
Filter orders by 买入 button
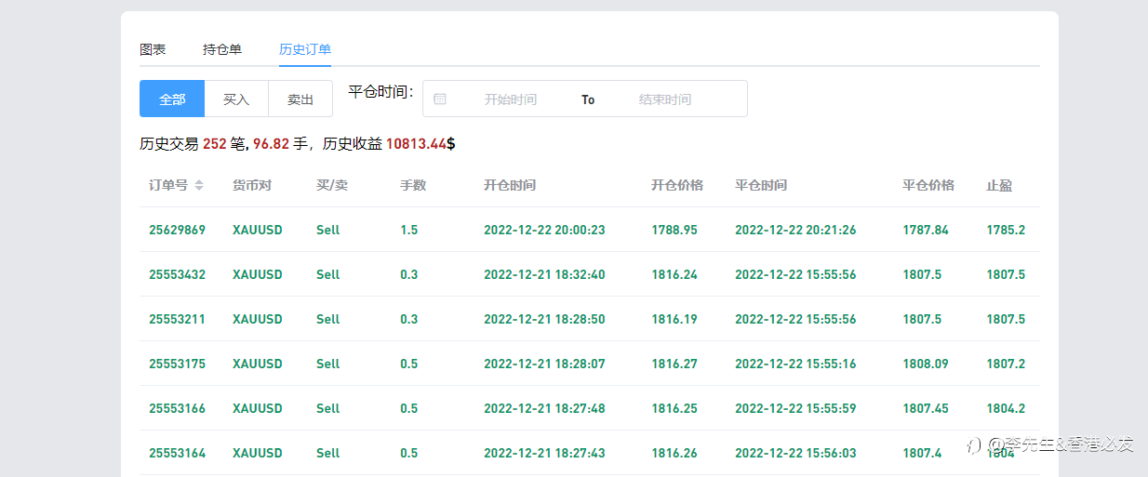coord(236,99)
